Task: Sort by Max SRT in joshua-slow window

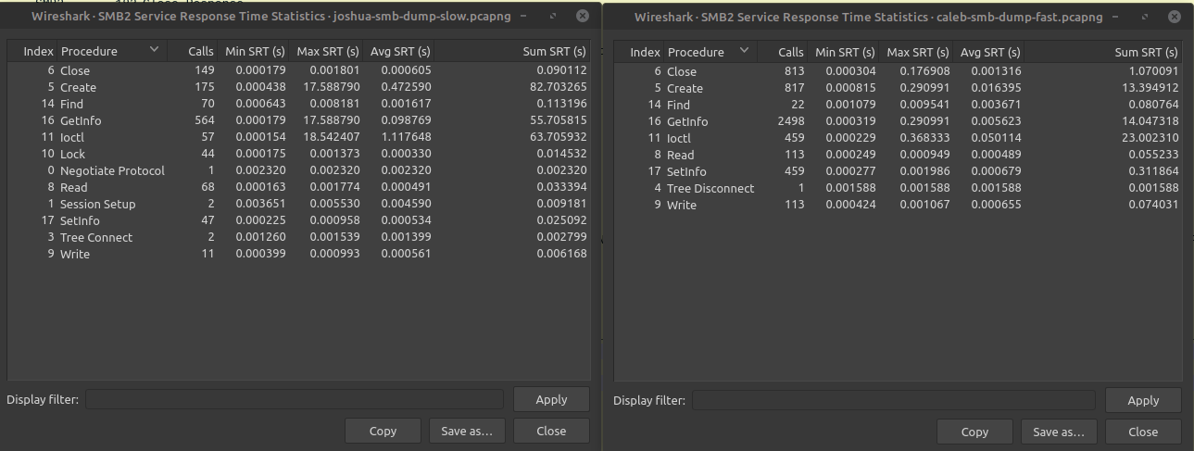Action: click(x=327, y=51)
